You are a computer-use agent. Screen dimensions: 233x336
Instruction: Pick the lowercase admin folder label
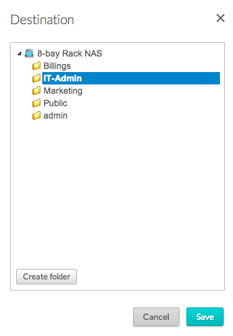coord(55,116)
